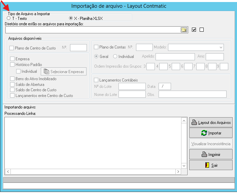Click exit door icon on Sair
This screenshot has height=194, width=237.
207,165
